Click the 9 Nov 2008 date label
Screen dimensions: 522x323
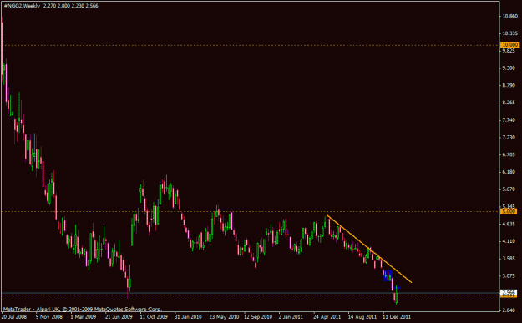click(x=49, y=316)
